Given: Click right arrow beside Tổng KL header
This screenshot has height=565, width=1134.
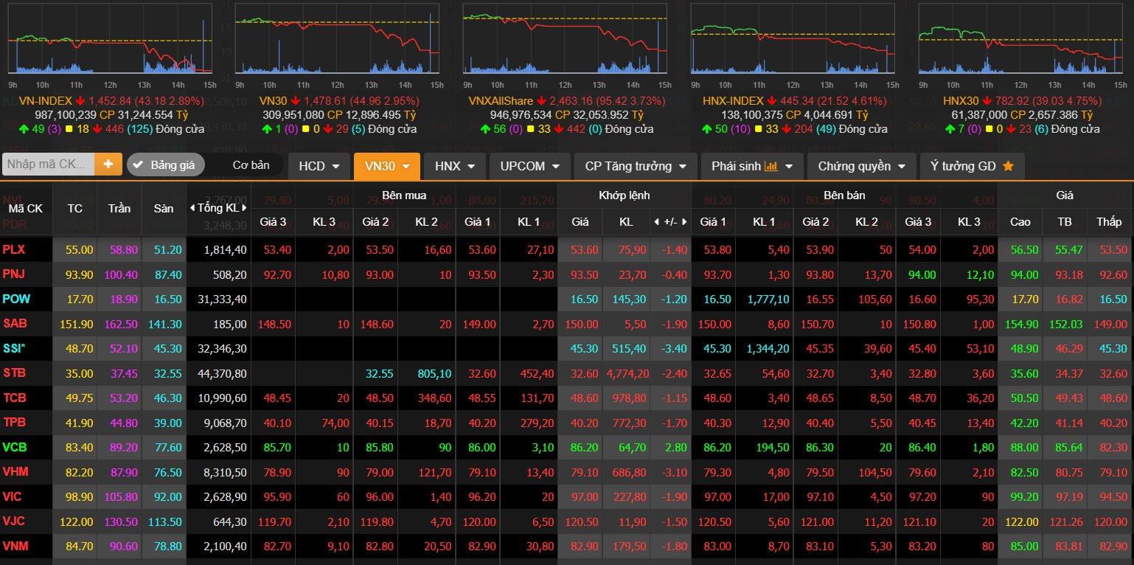Looking at the screenshot, I should coord(244,208).
